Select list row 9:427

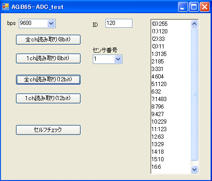click(x=171, y=114)
